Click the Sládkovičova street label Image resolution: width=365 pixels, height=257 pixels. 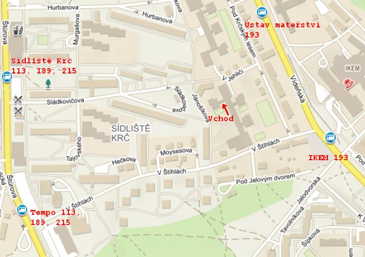click(x=65, y=101)
